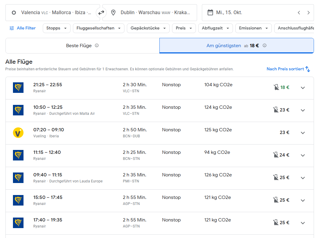Open the Emissionen filter dropdown

click(253, 28)
